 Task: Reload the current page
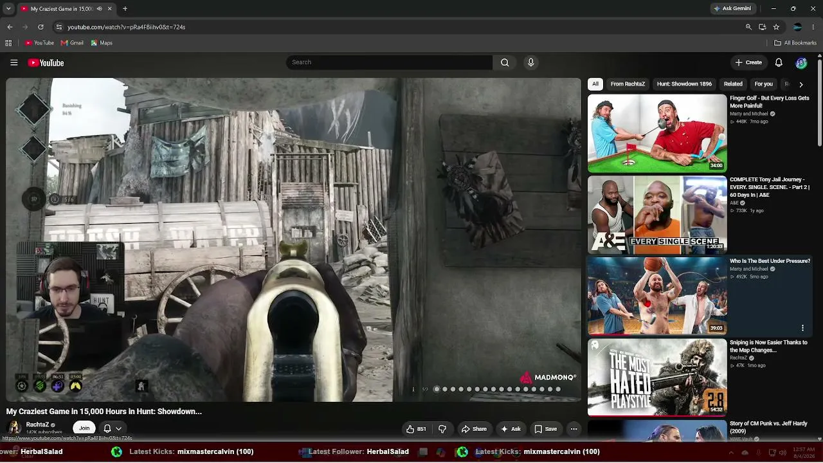(41, 27)
